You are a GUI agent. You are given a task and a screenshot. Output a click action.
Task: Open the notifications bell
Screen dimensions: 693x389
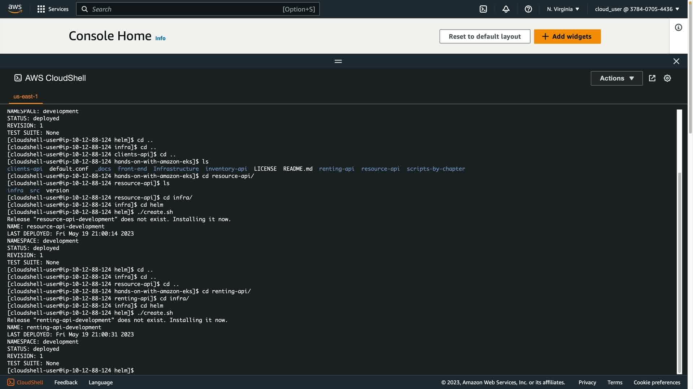point(506,9)
